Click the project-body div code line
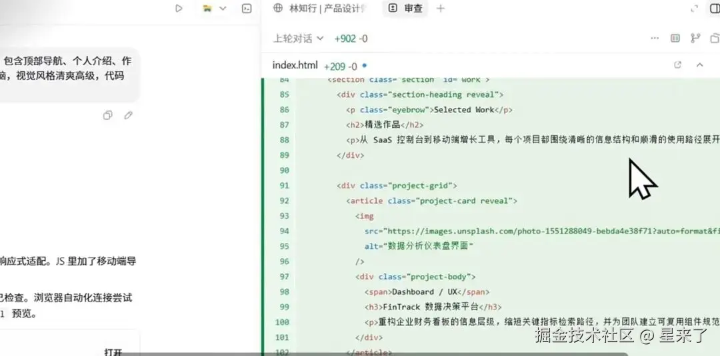Screen dimensions: 720x356 (415, 277)
